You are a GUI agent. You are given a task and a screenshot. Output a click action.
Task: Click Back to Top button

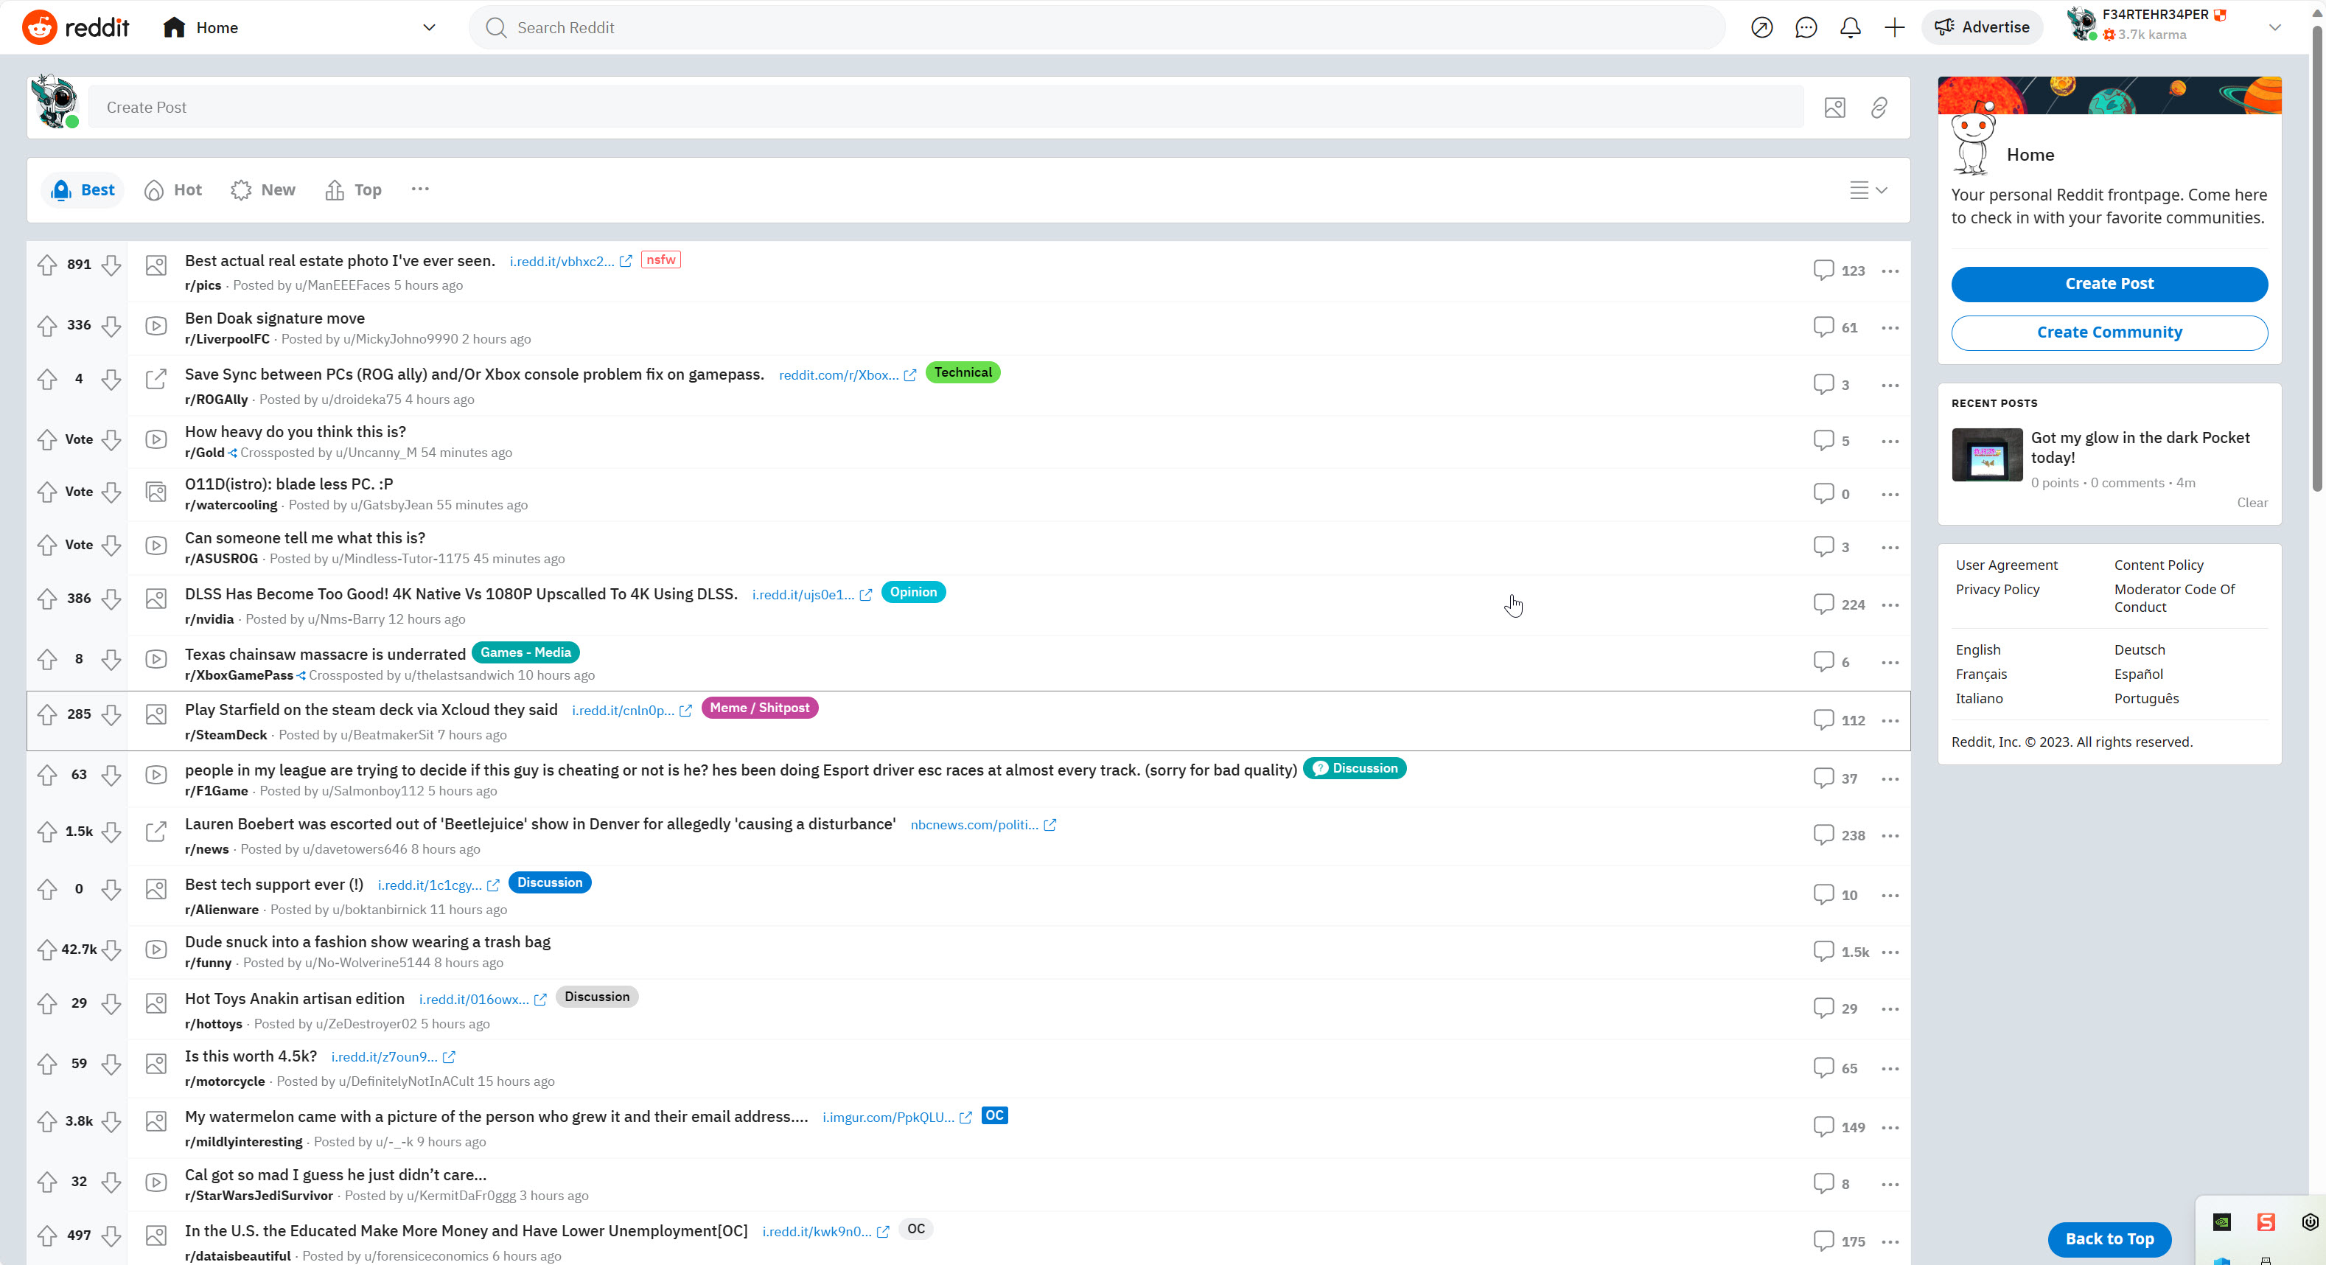2109,1238
